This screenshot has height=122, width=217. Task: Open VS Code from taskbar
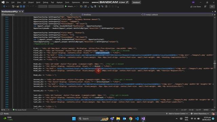coord(137,119)
